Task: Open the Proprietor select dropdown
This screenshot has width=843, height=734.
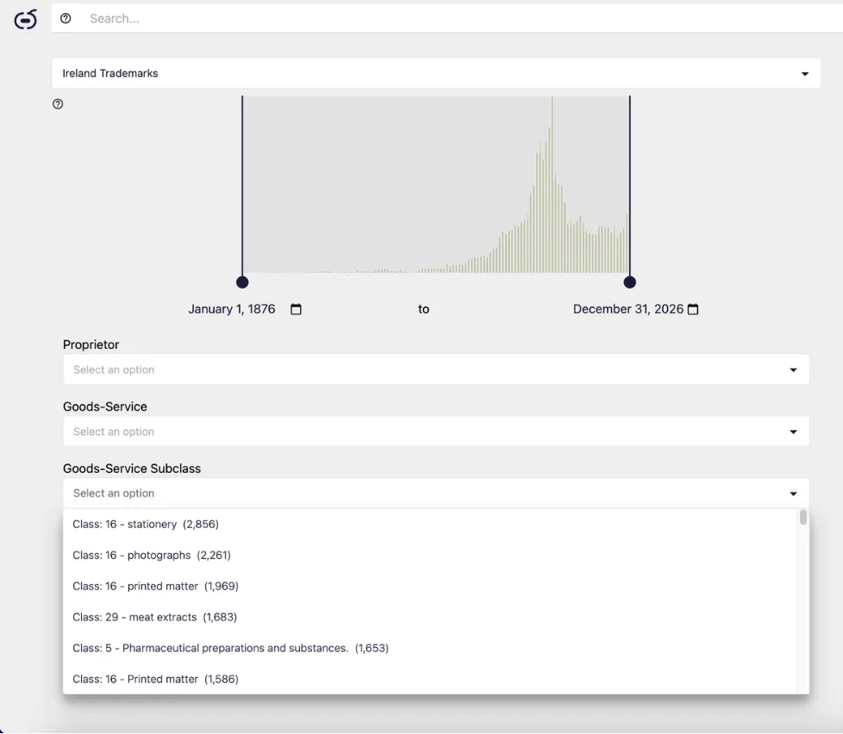Action: click(x=436, y=369)
